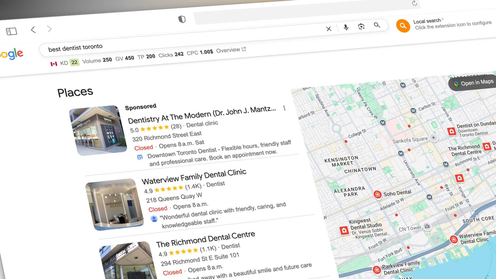Click the Local search extension title
This screenshot has width=496, height=279.
(x=427, y=21)
